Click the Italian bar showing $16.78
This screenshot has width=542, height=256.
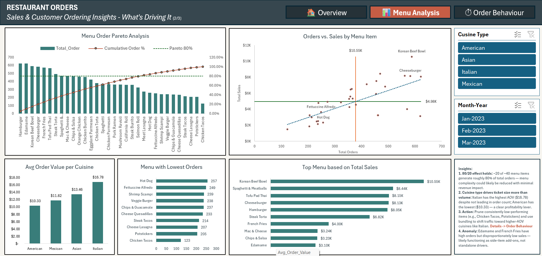(x=98, y=213)
